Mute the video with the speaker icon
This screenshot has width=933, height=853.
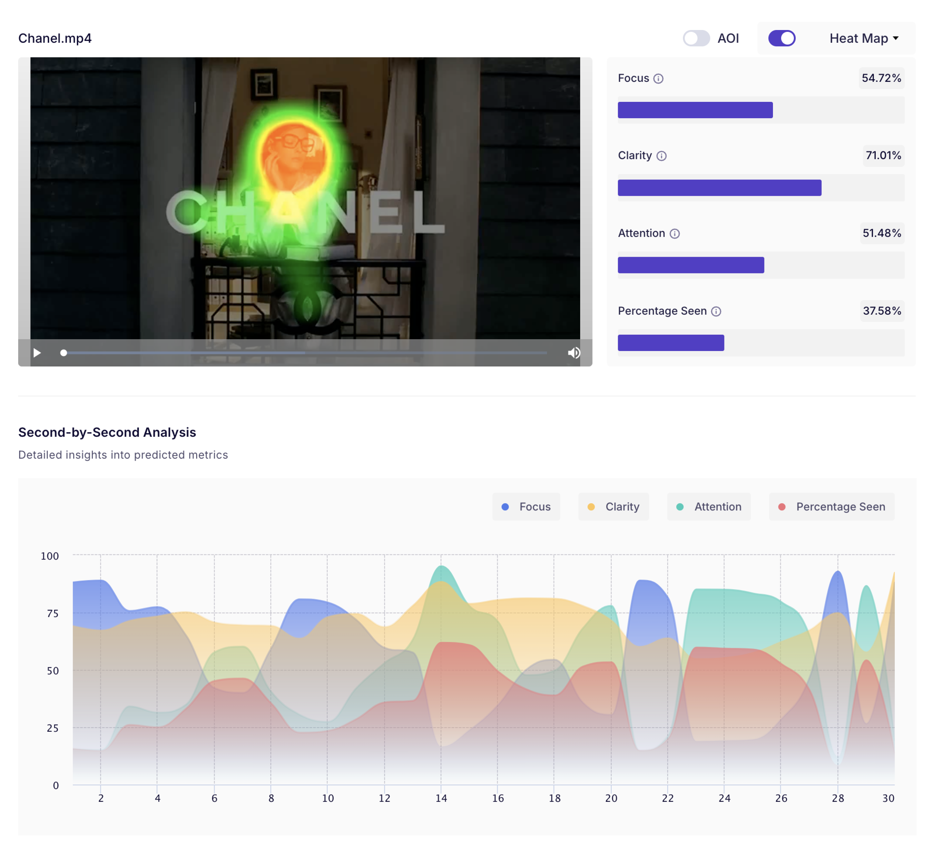(574, 353)
